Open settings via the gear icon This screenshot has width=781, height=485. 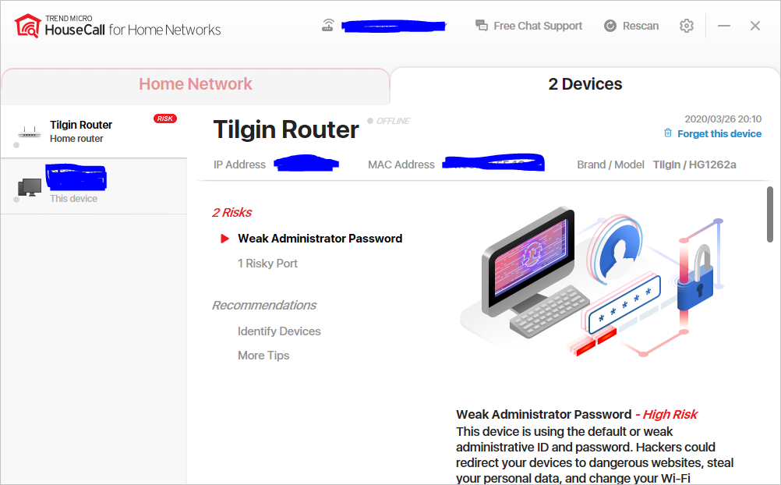[687, 26]
